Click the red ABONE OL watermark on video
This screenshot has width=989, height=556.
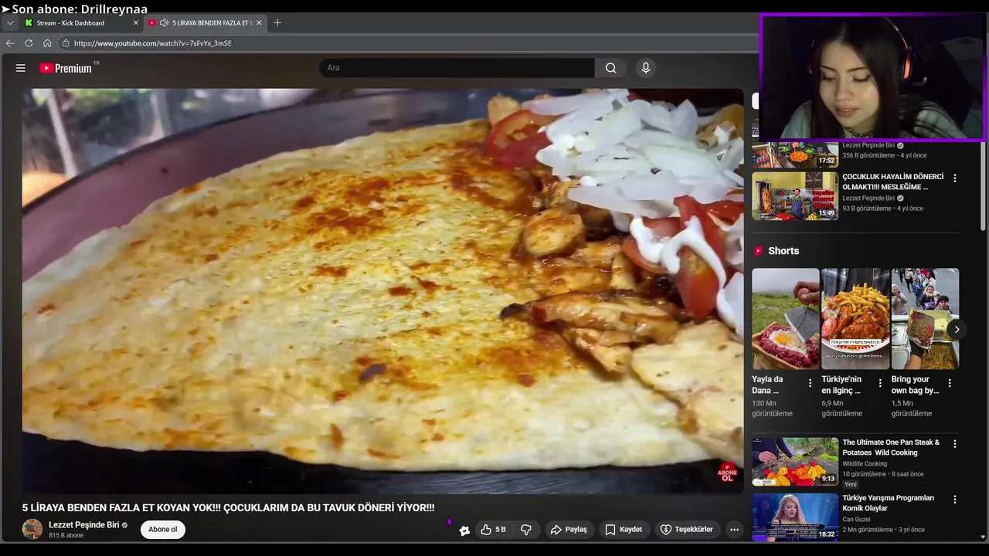[x=727, y=473]
